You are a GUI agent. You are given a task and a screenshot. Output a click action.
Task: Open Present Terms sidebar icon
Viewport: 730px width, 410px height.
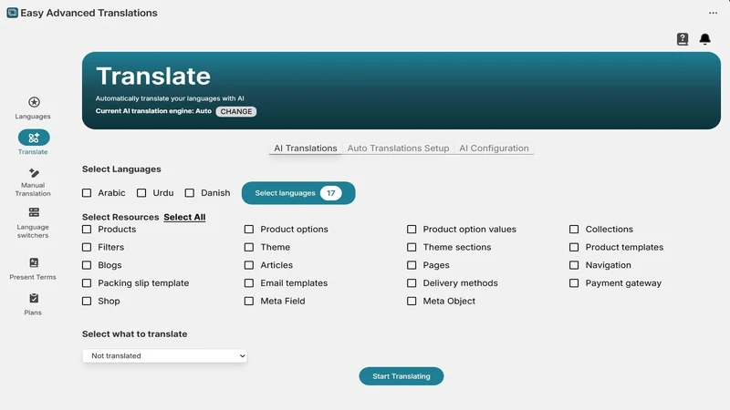(x=34, y=262)
